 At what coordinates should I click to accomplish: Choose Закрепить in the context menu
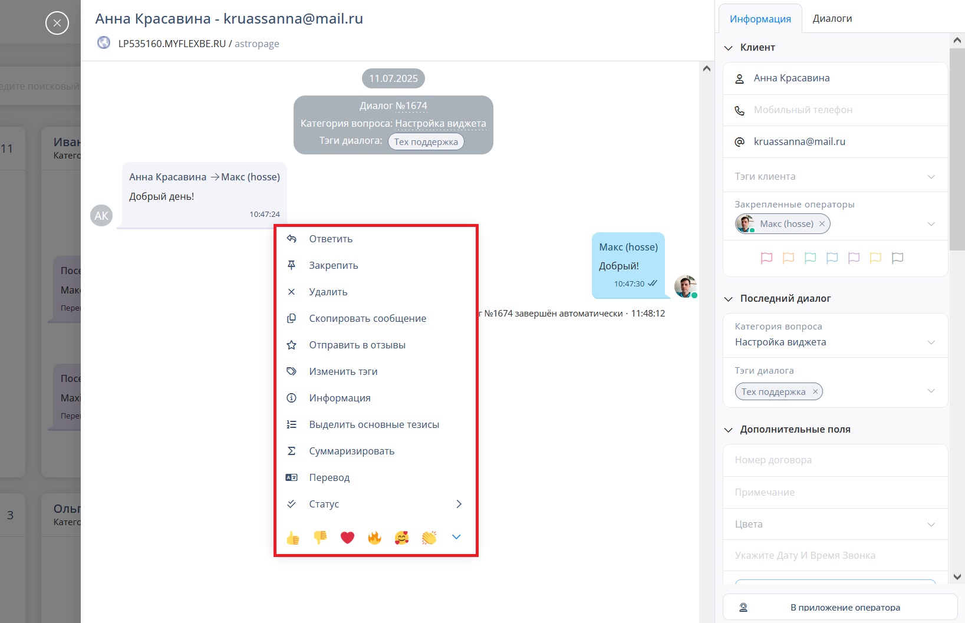click(376, 265)
